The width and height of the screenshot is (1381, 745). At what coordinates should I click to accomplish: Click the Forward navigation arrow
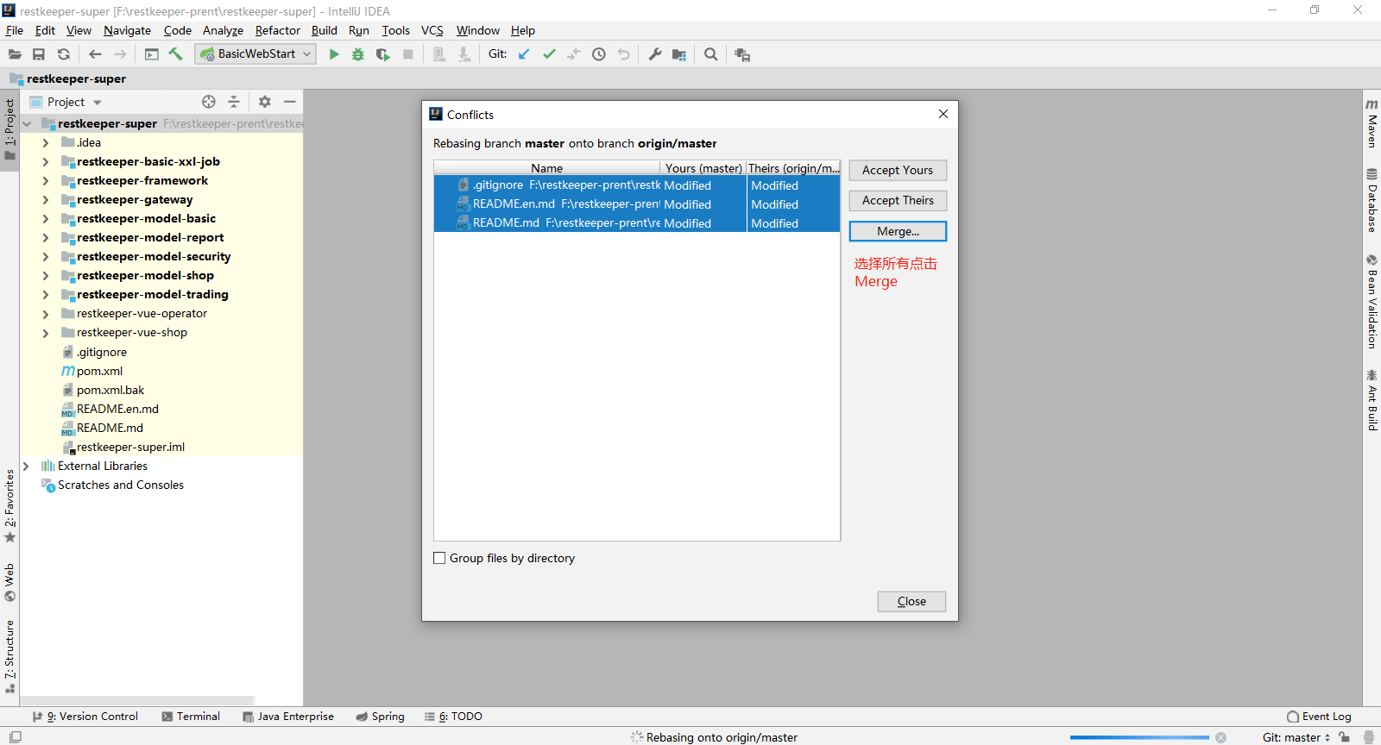click(120, 54)
